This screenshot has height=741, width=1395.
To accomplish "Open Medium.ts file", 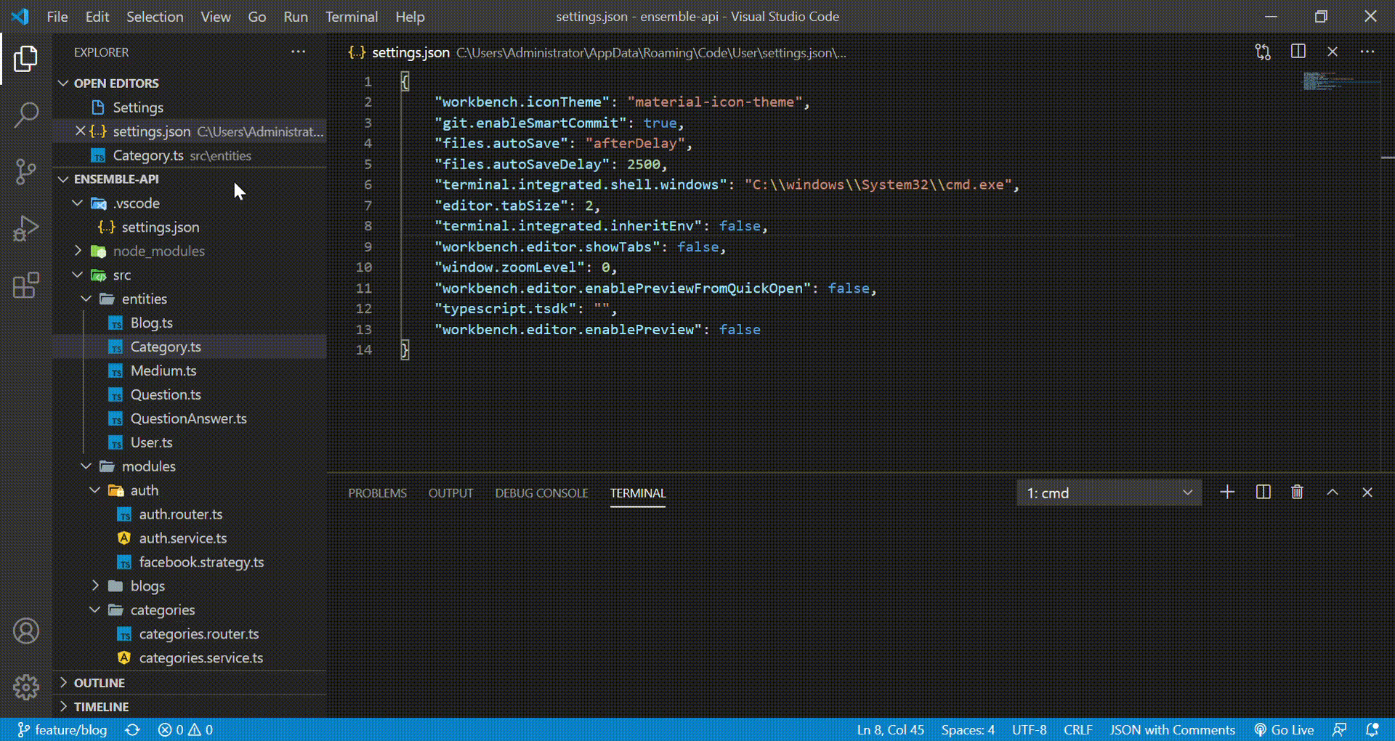I will tap(189, 370).
